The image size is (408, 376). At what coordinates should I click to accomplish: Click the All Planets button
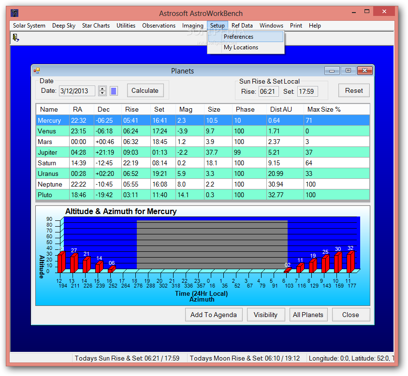[x=308, y=315]
